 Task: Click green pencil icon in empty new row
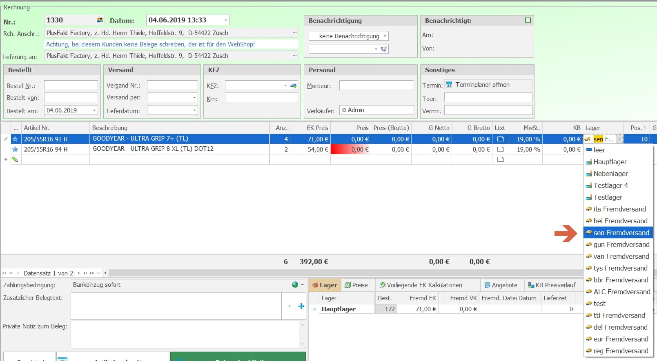[15, 159]
